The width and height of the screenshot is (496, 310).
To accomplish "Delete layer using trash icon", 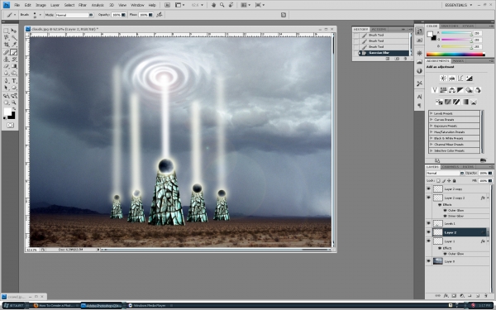I will click(x=486, y=296).
